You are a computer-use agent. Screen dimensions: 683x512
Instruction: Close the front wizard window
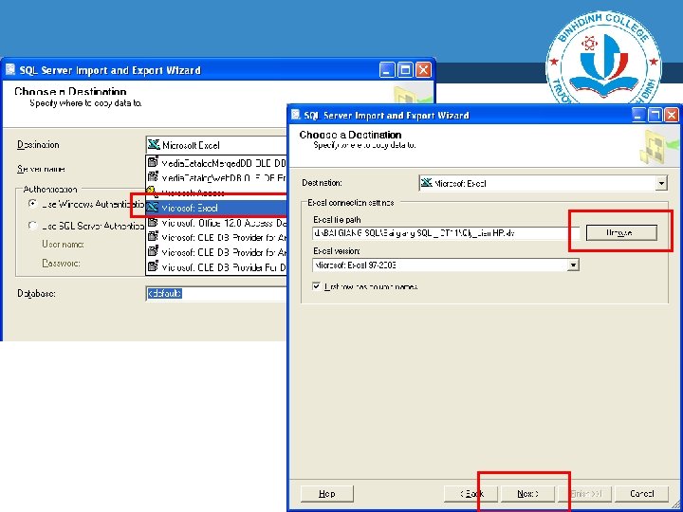pyautogui.click(x=672, y=115)
